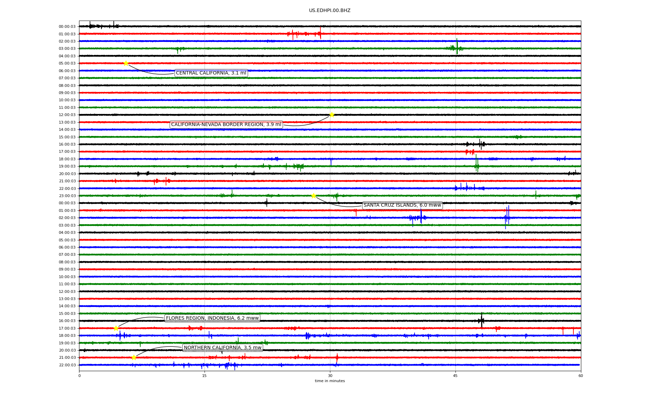Click the SANTA CRUZ ISLANDS, 6.0 mww label
The width and height of the screenshot is (660, 412).
click(x=402, y=205)
